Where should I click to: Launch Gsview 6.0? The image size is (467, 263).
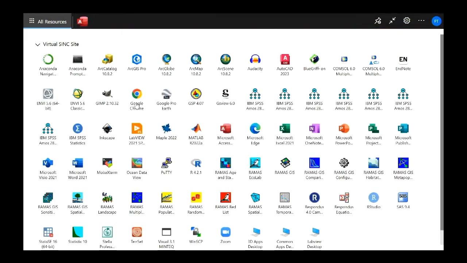pyautogui.click(x=225, y=97)
